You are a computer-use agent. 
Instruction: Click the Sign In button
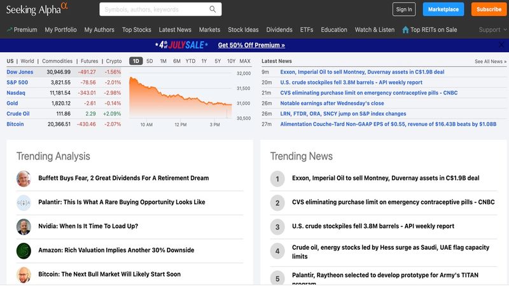point(404,10)
